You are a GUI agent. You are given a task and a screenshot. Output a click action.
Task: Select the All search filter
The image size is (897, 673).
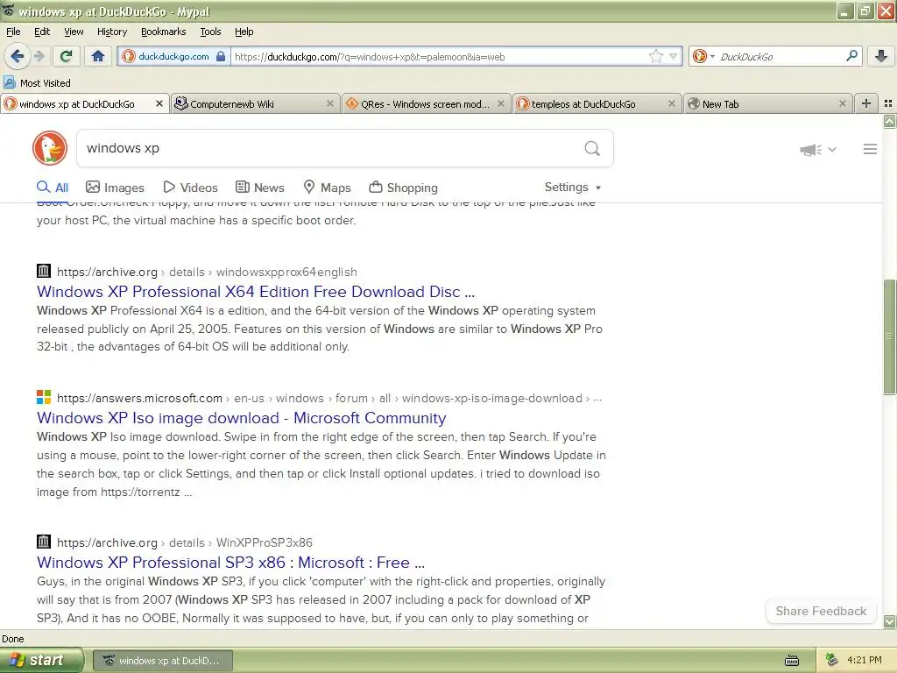click(52, 188)
